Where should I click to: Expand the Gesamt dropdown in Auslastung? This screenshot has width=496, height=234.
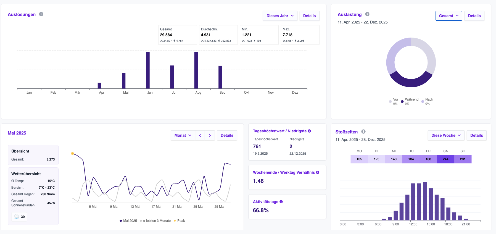[448, 16]
